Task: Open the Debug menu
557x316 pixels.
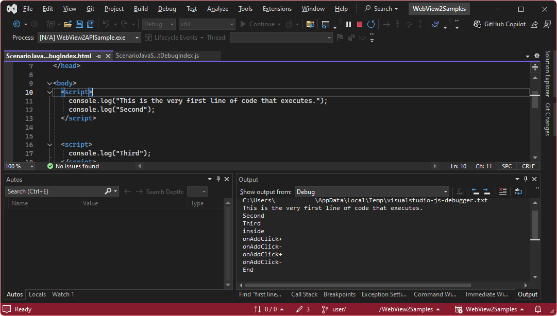Action: [x=166, y=8]
